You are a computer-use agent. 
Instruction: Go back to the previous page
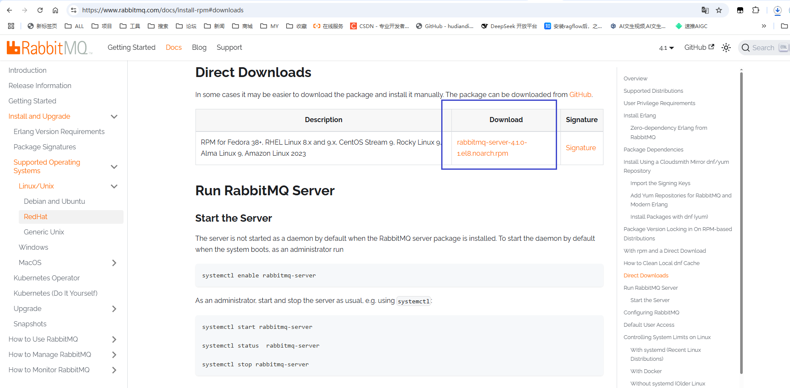click(x=9, y=10)
